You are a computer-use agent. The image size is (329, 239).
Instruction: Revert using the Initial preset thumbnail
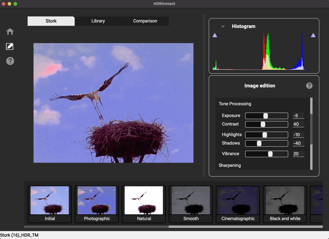50,201
